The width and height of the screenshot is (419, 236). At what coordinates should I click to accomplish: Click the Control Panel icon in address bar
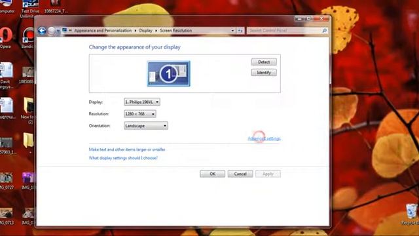(x=64, y=30)
